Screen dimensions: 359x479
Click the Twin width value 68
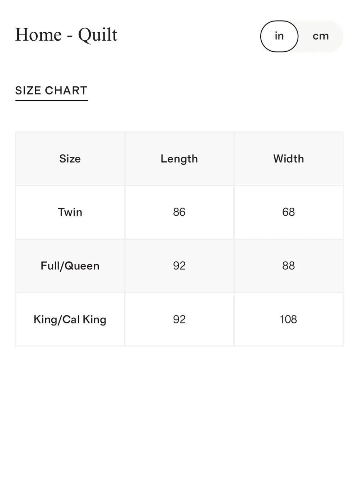tap(289, 212)
